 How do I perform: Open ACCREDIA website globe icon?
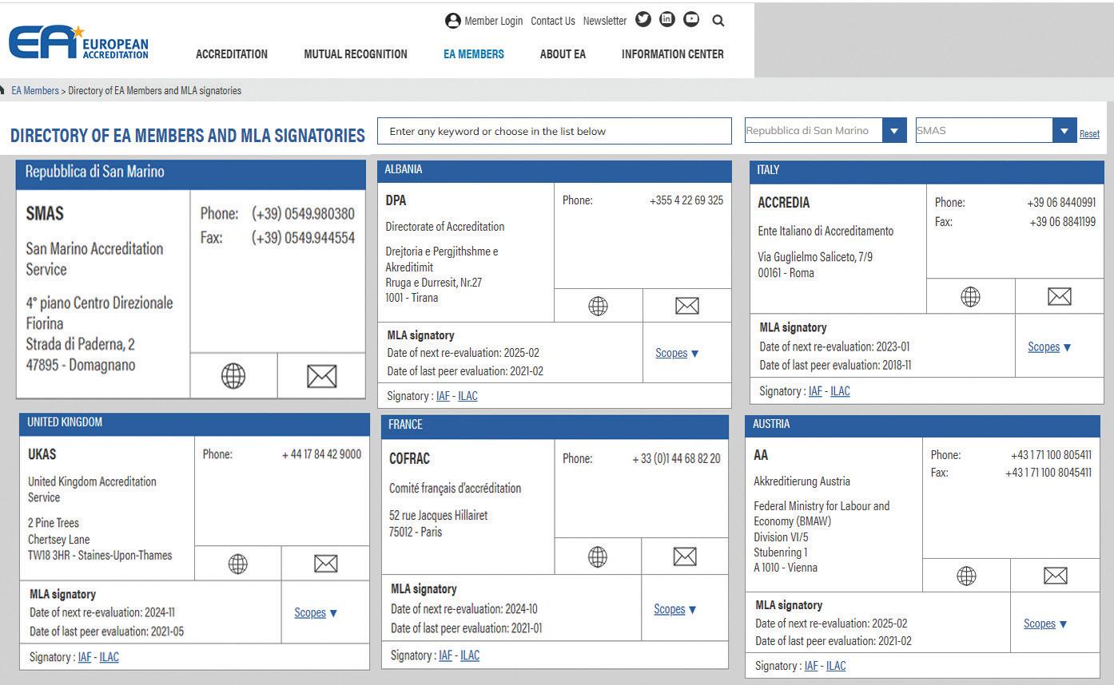970,297
